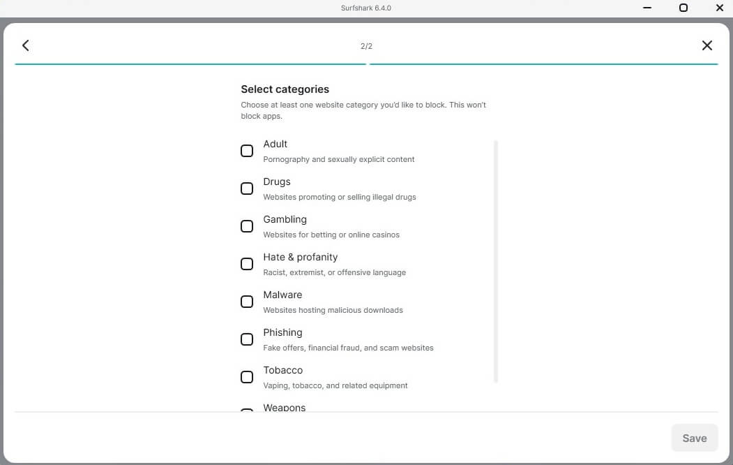Check the Phishing checkbox
Viewport: 733px width, 465px height.
(247, 339)
